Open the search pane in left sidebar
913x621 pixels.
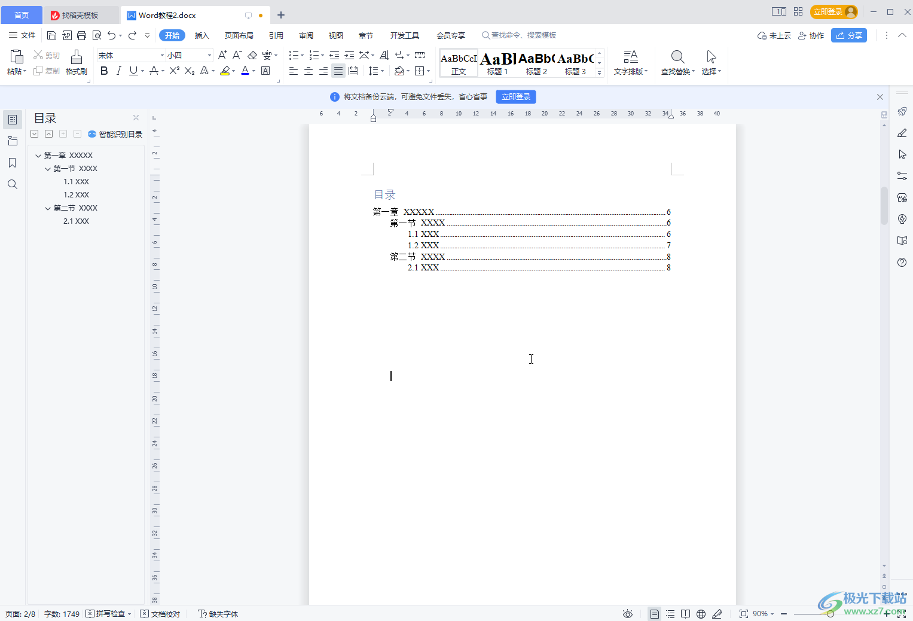click(x=12, y=184)
